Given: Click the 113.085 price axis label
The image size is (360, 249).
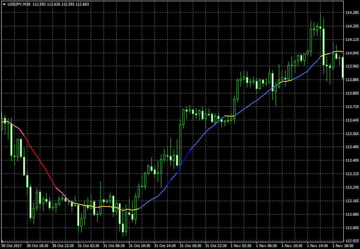Looking at the screenshot, I should coord(352,214).
